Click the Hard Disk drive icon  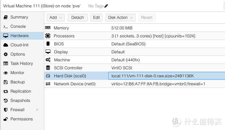[x=48, y=76]
